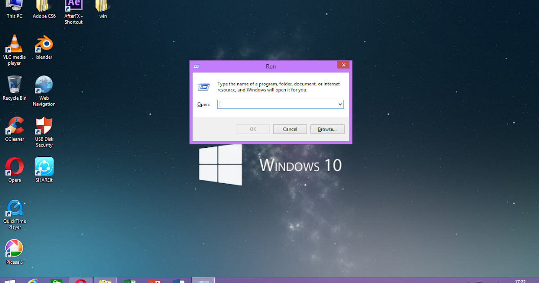This screenshot has height=283, width=539.
Task: Select the AfterFX Shortcut icon
Action: (73, 12)
